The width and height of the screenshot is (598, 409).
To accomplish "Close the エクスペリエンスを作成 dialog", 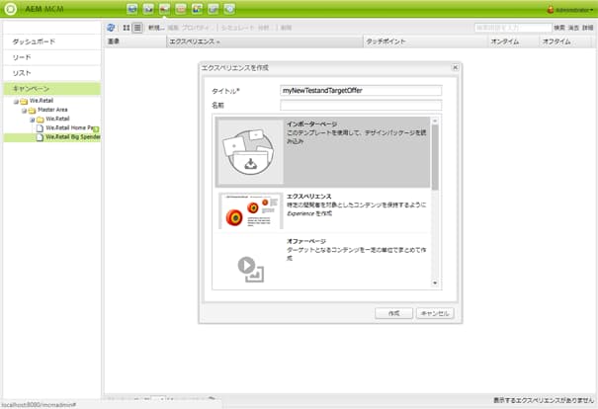I will point(455,67).
